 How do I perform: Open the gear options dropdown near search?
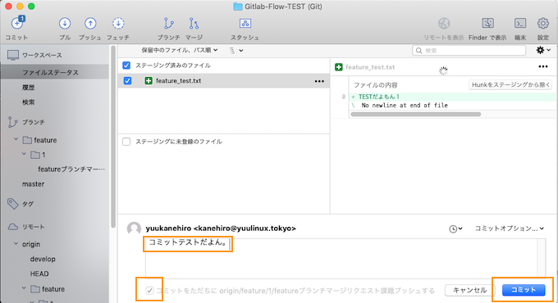tap(543, 51)
